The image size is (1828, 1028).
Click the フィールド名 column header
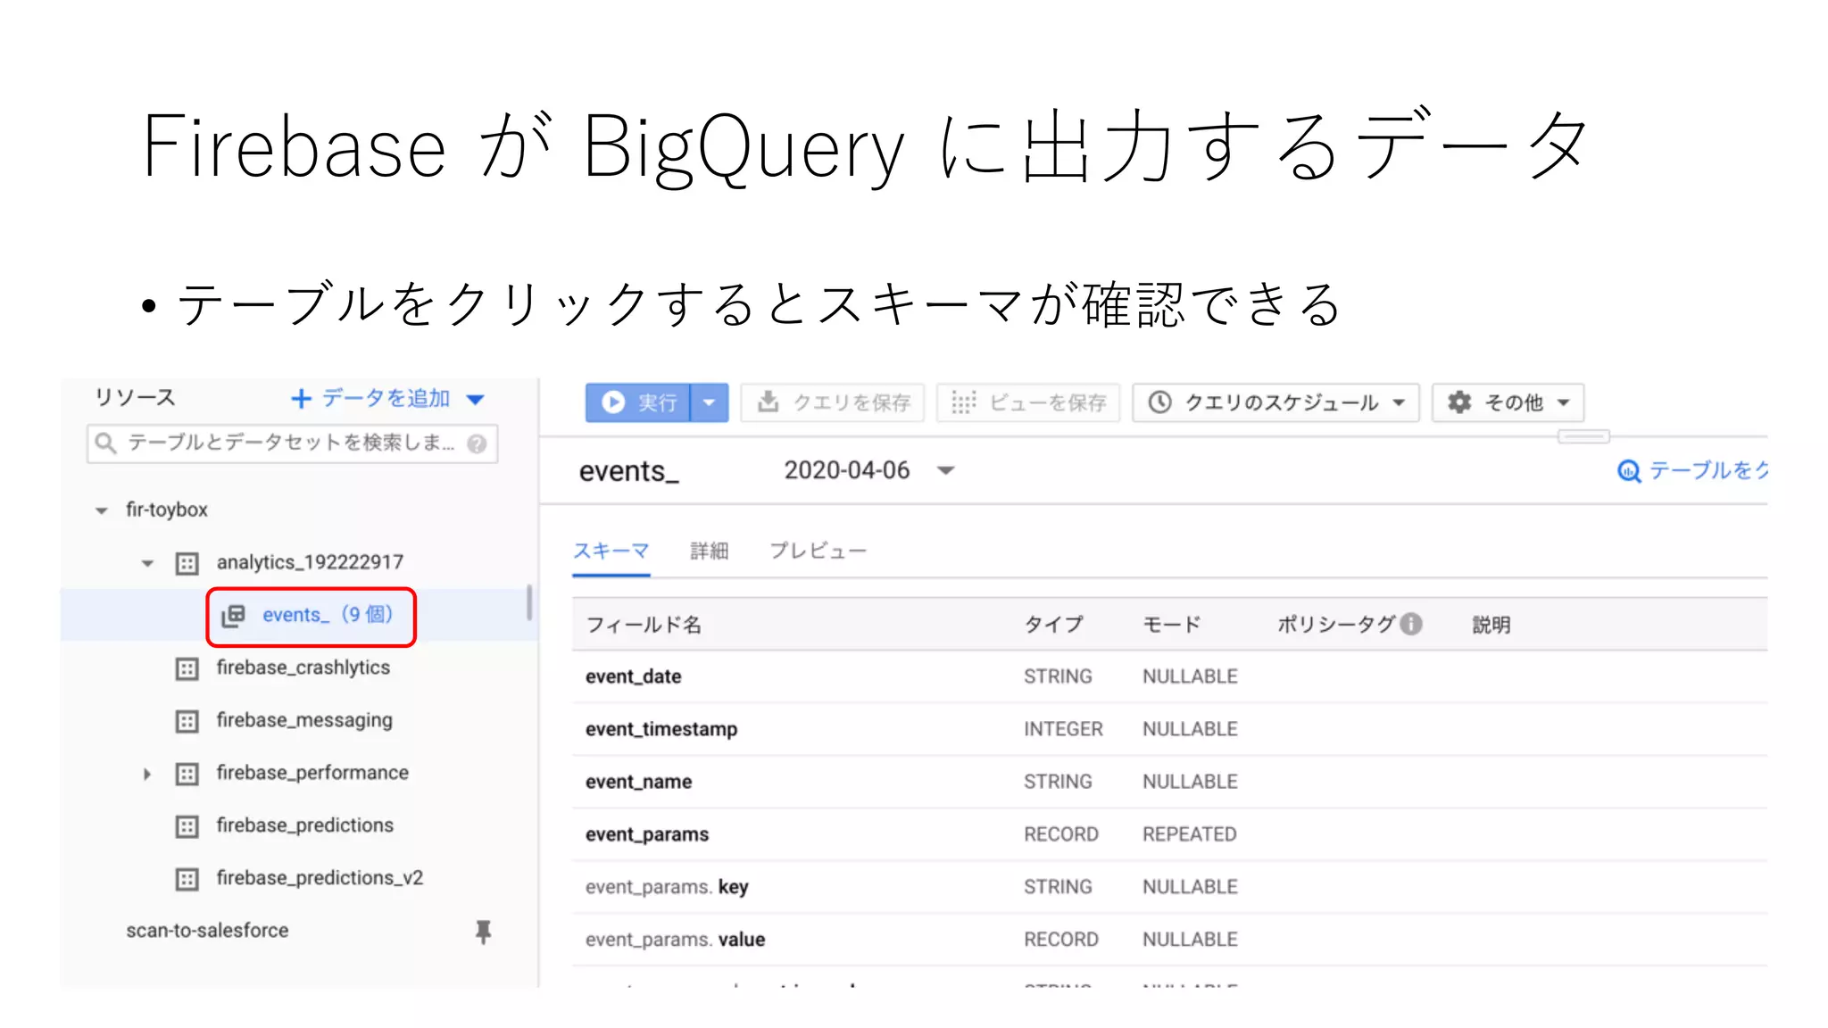click(644, 625)
